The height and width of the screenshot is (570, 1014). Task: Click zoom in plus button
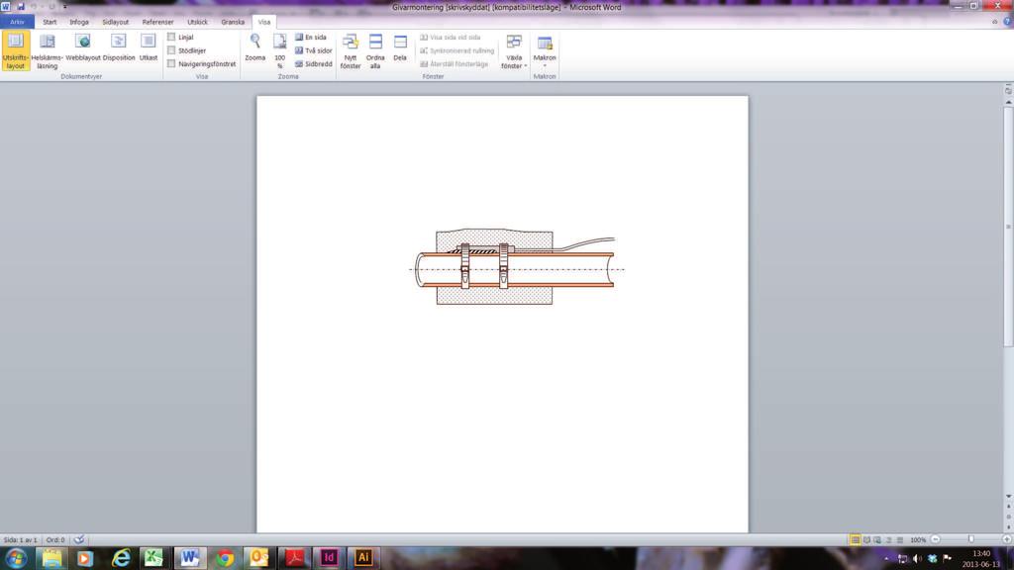pyautogui.click(x=1006, y=539)
